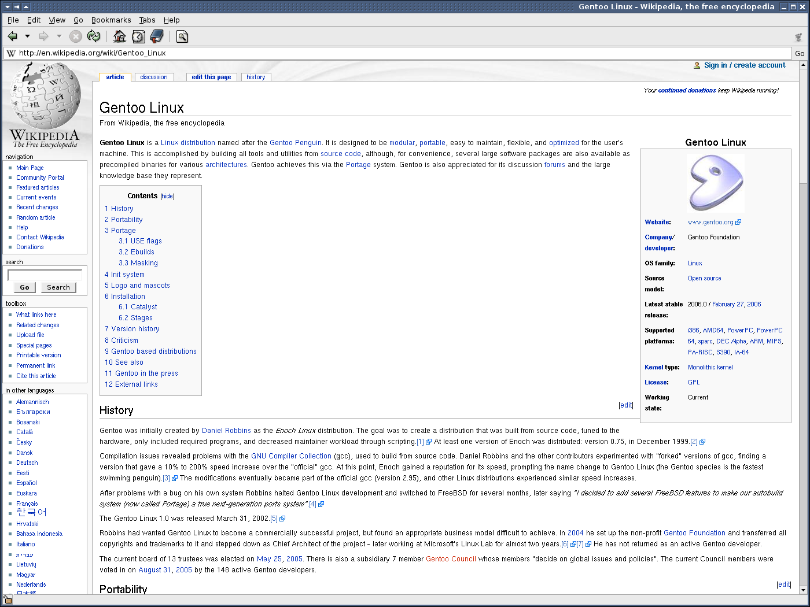
Task: Open the history page tab
Action: [256, 77]
